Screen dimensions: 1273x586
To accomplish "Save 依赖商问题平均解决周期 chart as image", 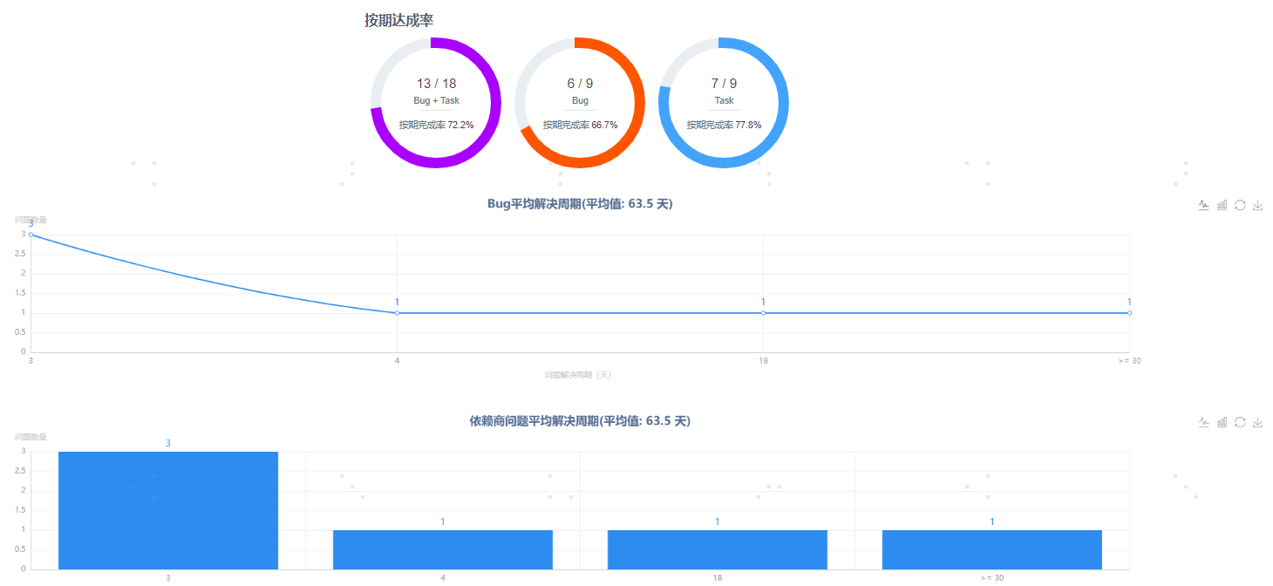I will pos(1257,422).
